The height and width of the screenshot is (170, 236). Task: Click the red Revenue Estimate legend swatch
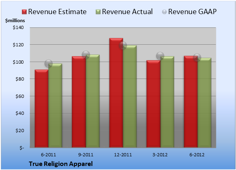coord(24,12)
